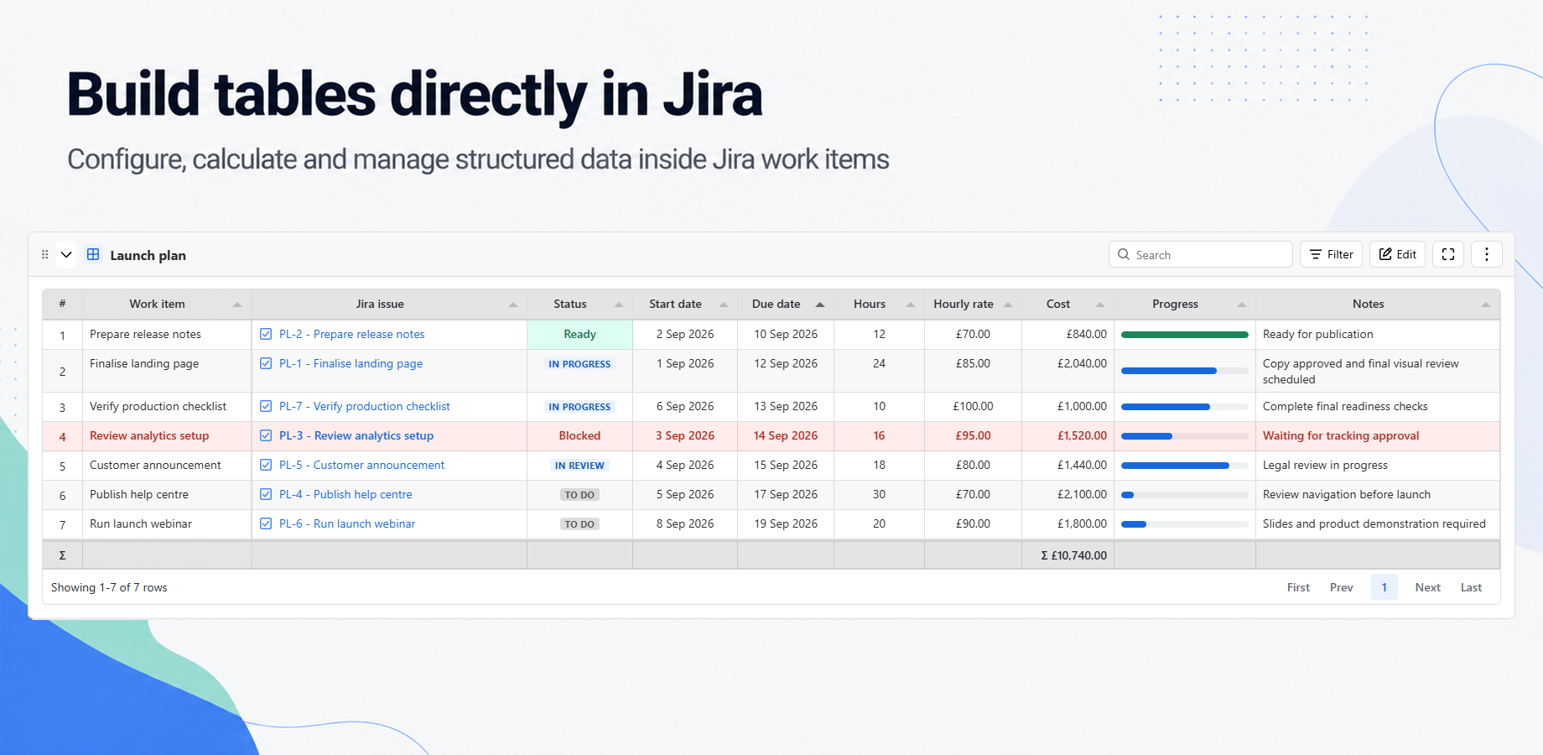The image size is (1543, 755).
Task: Click Cost cell '£2,040.00'
Action: pos(1068,371)
